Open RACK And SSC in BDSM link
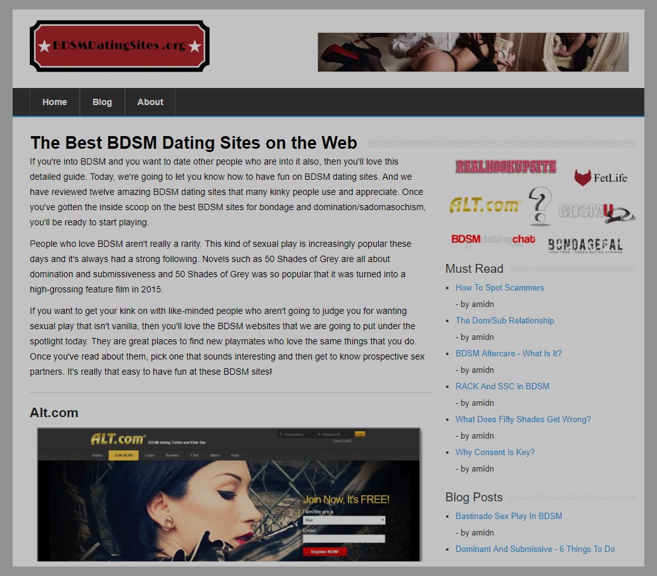 (502, 386)
